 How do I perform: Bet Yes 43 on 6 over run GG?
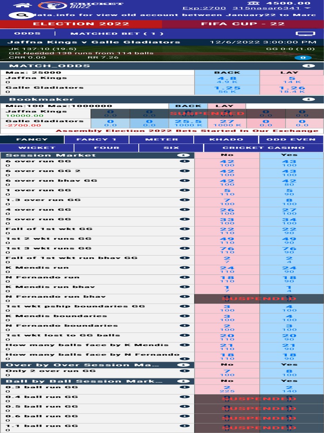(292, 163)
